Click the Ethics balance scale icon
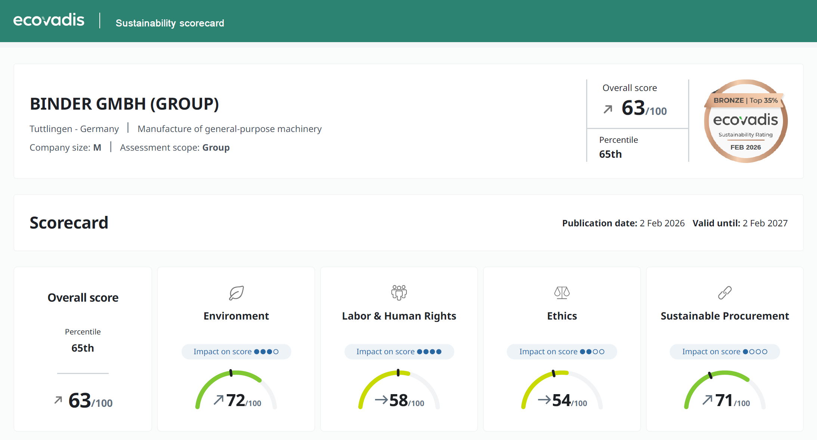The width and height of the screenshot is (817, 440). point(562,293)
